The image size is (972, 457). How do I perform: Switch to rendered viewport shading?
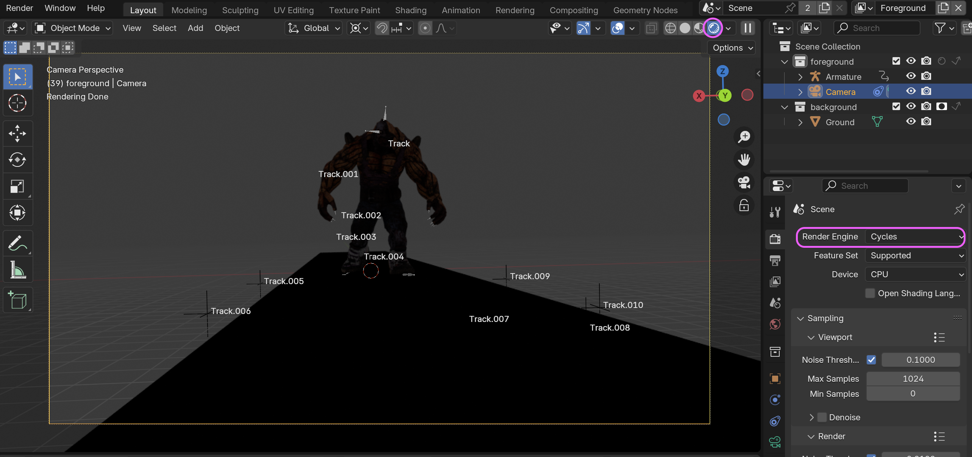713,28
